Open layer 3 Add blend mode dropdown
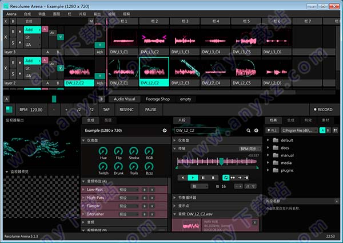This screenshot has width=343, height=243. 33,30
